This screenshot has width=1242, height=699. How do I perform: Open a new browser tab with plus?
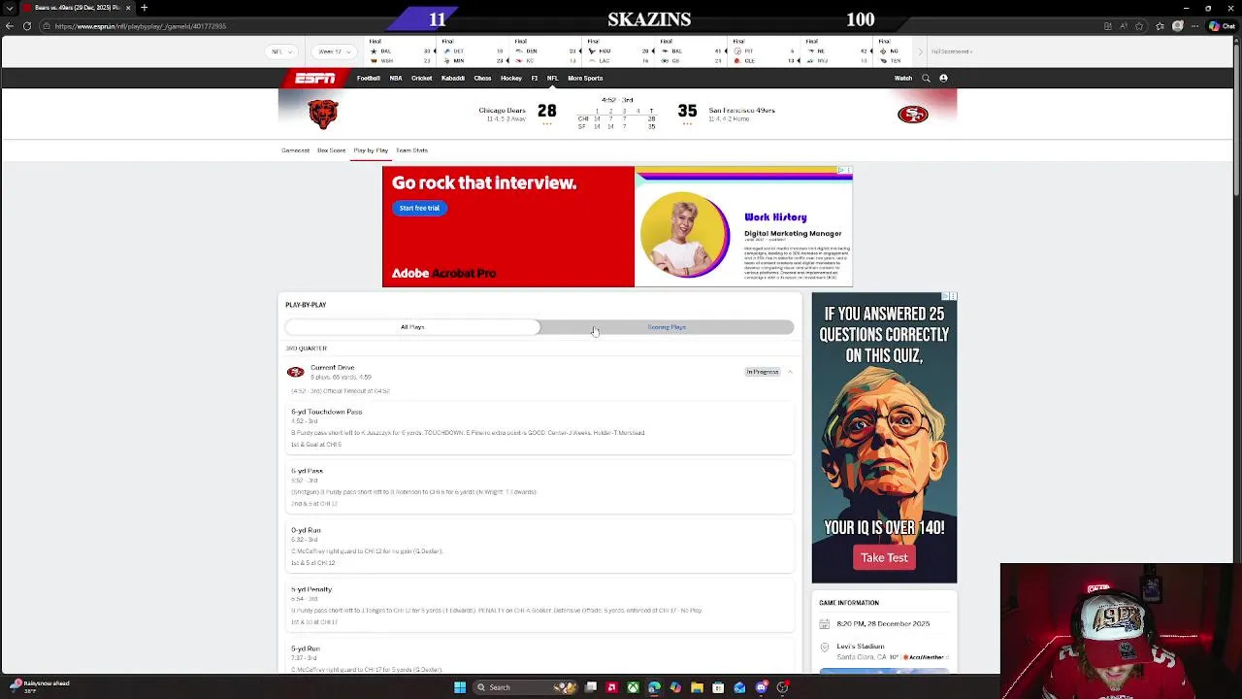pos(144,8)
